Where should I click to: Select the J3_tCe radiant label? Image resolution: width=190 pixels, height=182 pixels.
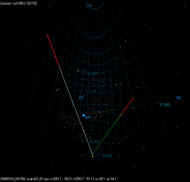point(94,141)
